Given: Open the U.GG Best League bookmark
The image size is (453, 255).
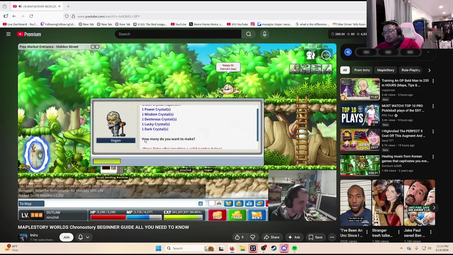Looking at the screenshot, I should click(150, 24).
